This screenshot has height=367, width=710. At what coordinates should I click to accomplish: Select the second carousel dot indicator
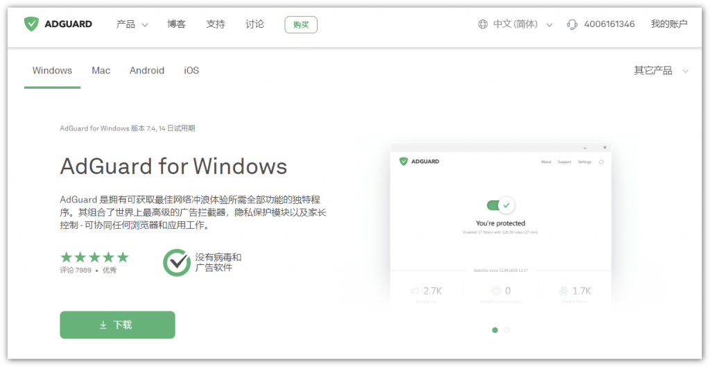pyautogui.click(x=507, y=330)
